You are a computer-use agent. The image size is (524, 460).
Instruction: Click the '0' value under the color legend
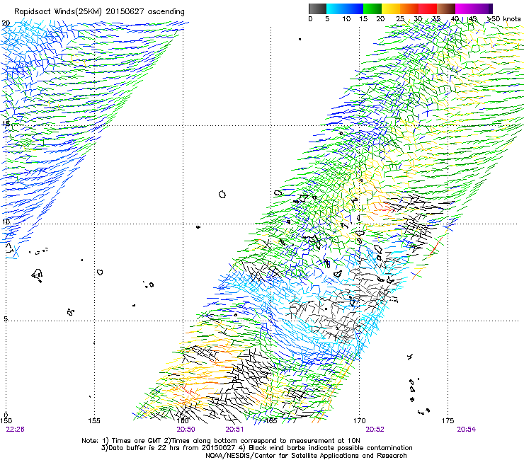point(310,18)
